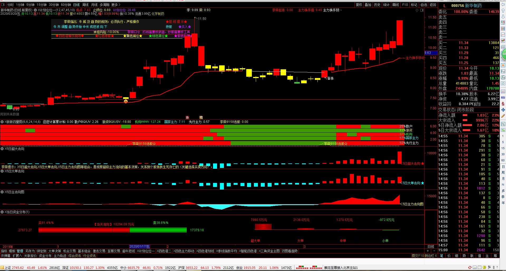Switch to 60分钟 period
The height and width of the screenshot is (271, 506).
pyautogui.click(x=66, y=5)
